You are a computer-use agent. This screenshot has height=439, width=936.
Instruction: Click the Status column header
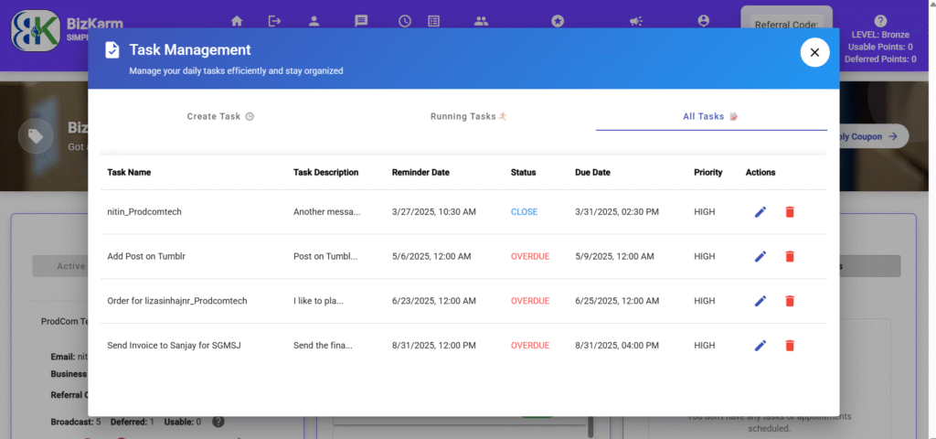(524, 172)
